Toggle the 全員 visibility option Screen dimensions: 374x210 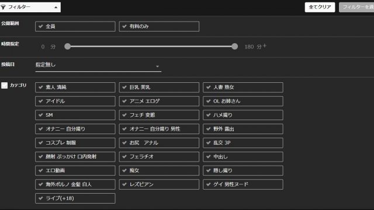click(75, 26)
